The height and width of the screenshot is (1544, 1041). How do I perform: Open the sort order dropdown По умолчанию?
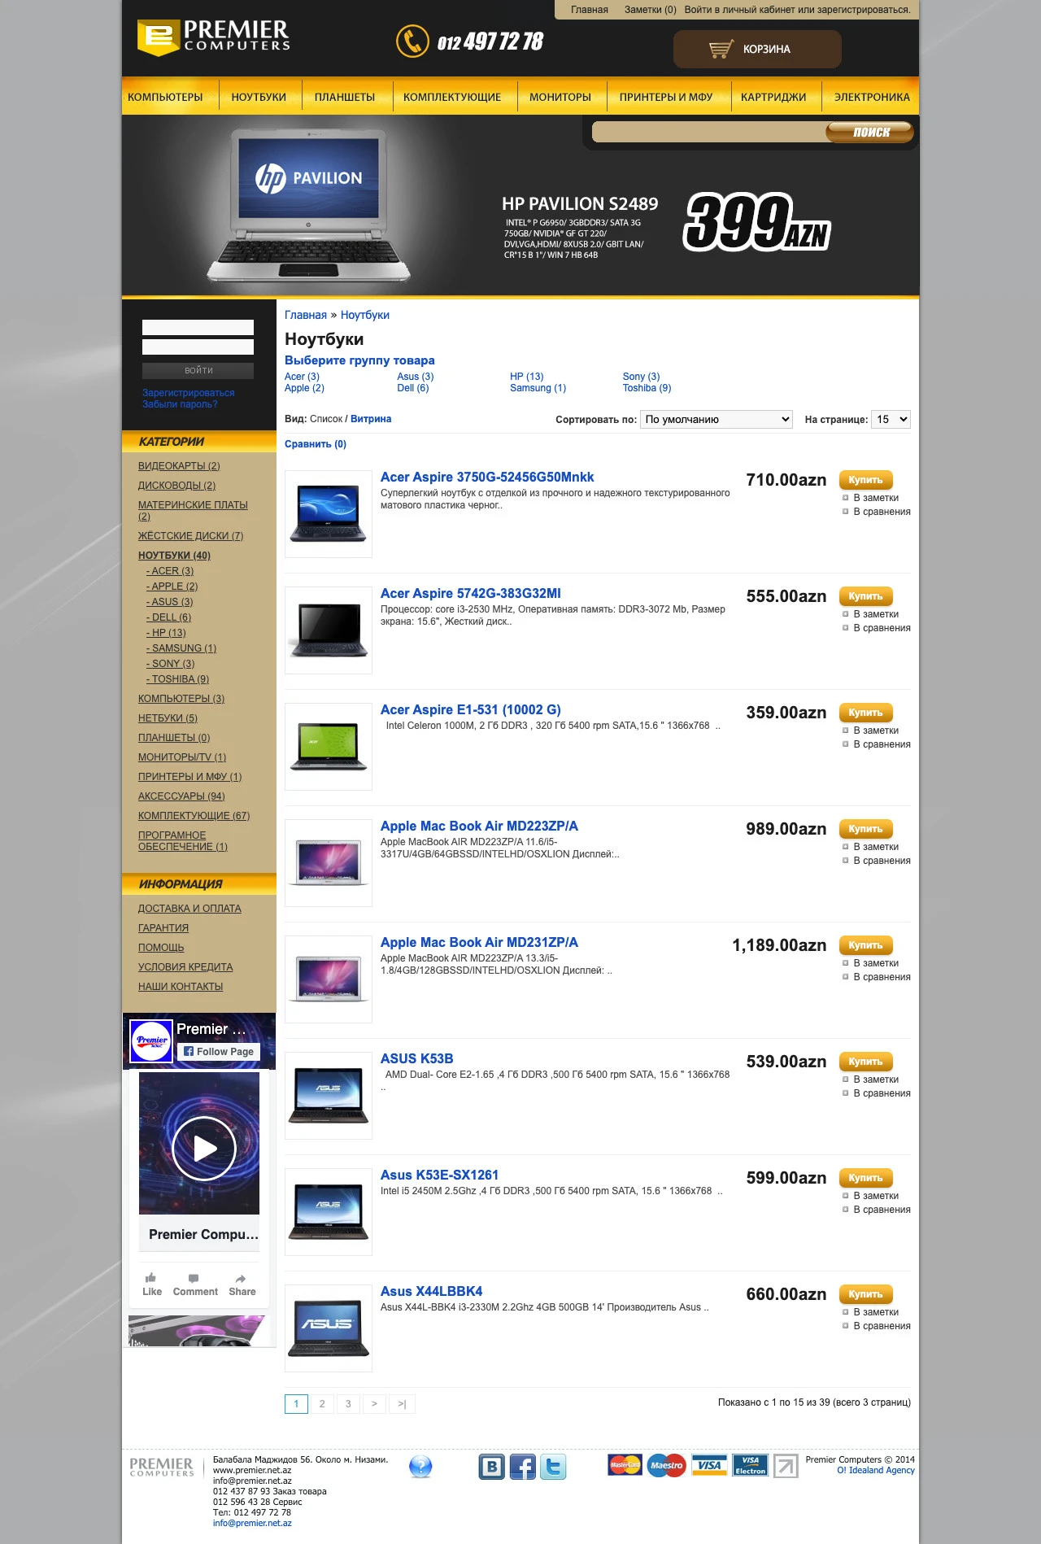pyautogui.click(x=717, y=419)
